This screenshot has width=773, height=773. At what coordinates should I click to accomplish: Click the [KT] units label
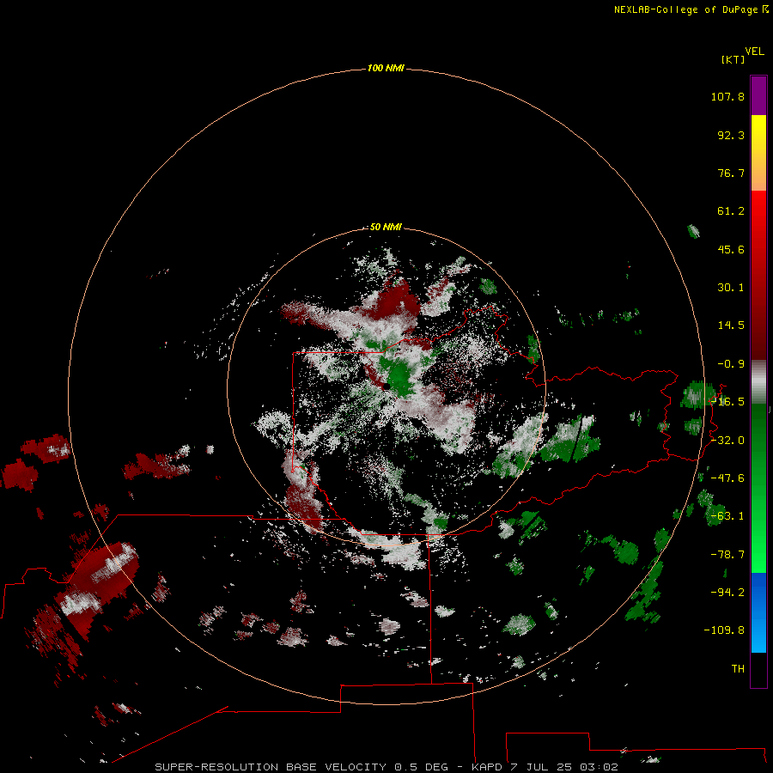tap(733, 59)
